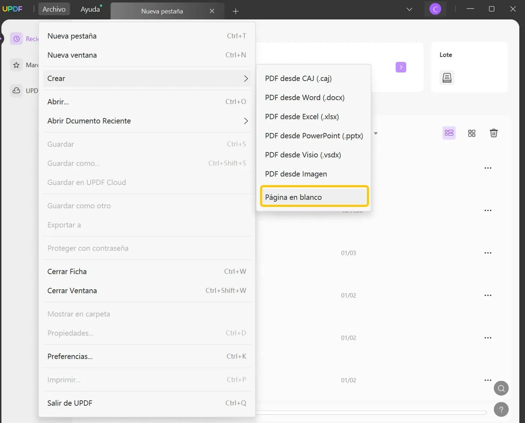The image size is (525, 423).
Task: Switch to list view layout icon
Action: 449,133
